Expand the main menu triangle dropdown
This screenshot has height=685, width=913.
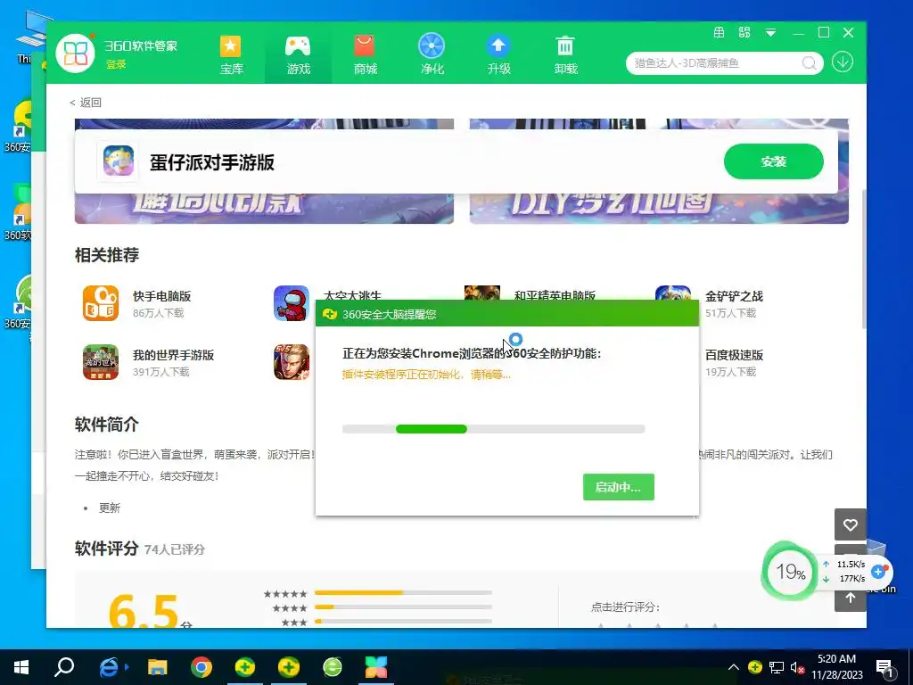770,33
